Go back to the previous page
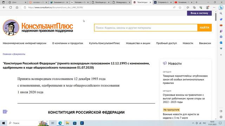This screenshot has height=126, width=225. coord(4,7)
